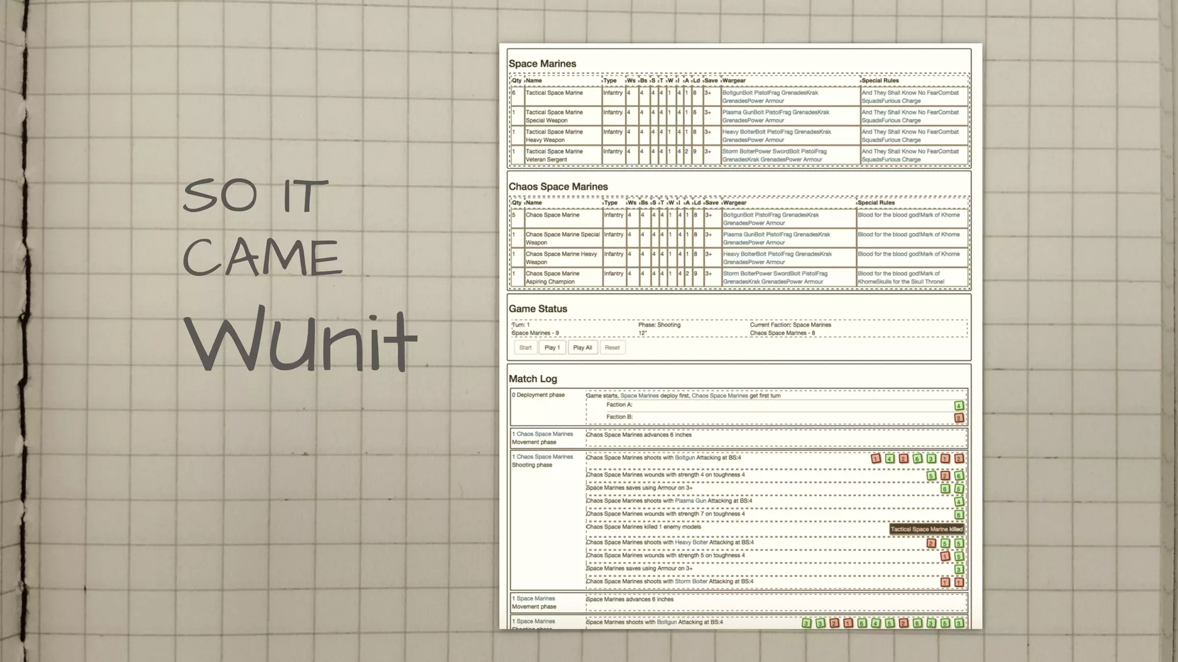Screen dimensions: 1178x662
Task: Click Space Marines link in the Movement phase row
Action: tap(536, 598)
